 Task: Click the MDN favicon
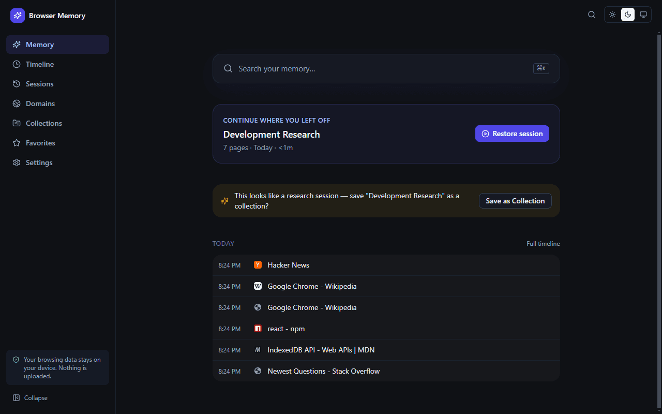click(258, 350)
